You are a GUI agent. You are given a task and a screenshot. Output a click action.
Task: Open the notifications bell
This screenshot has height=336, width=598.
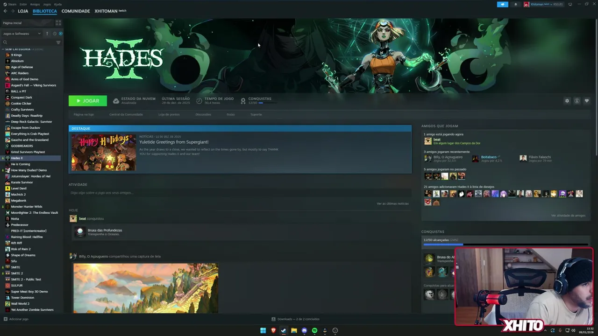(516, 4)
